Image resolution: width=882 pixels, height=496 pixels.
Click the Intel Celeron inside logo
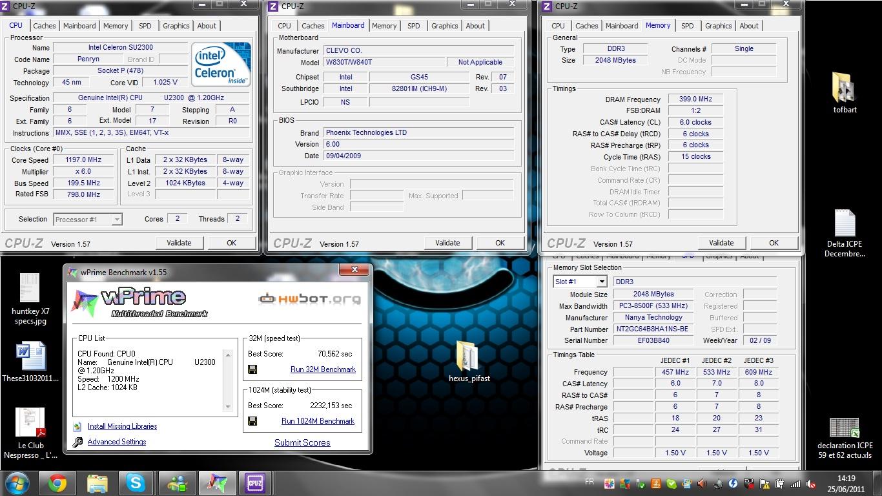tap(221, 65)
